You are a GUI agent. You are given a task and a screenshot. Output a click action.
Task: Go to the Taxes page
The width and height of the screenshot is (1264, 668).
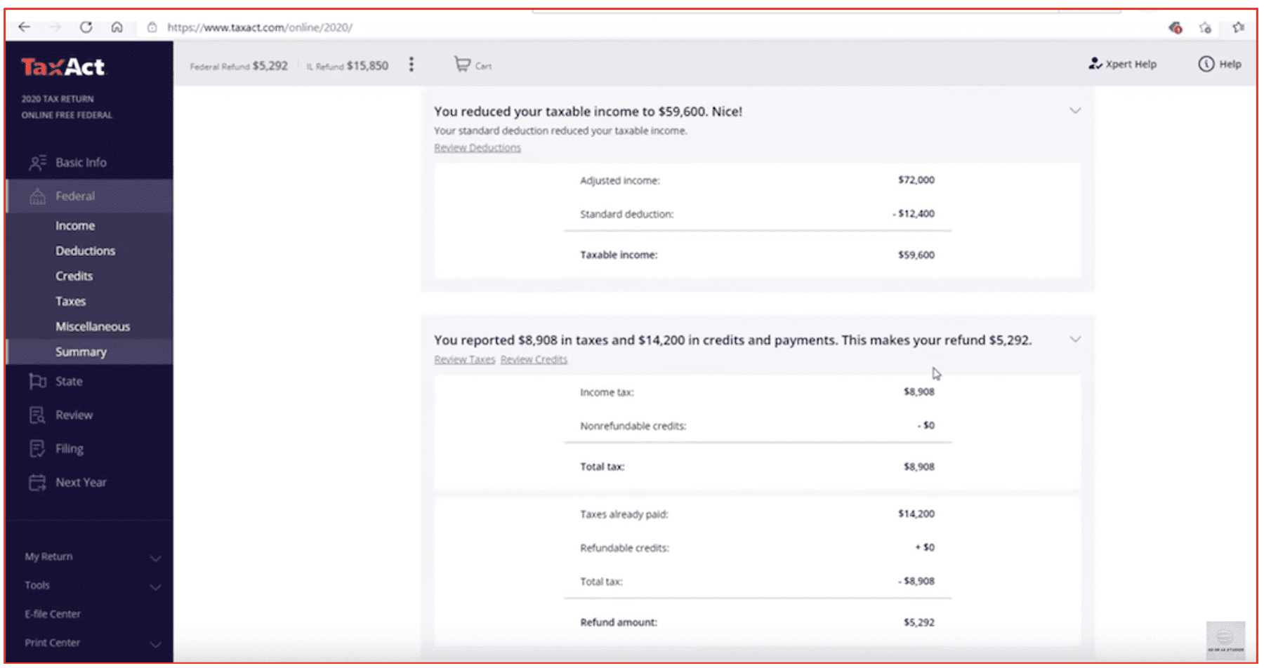(x=70, y=302)
